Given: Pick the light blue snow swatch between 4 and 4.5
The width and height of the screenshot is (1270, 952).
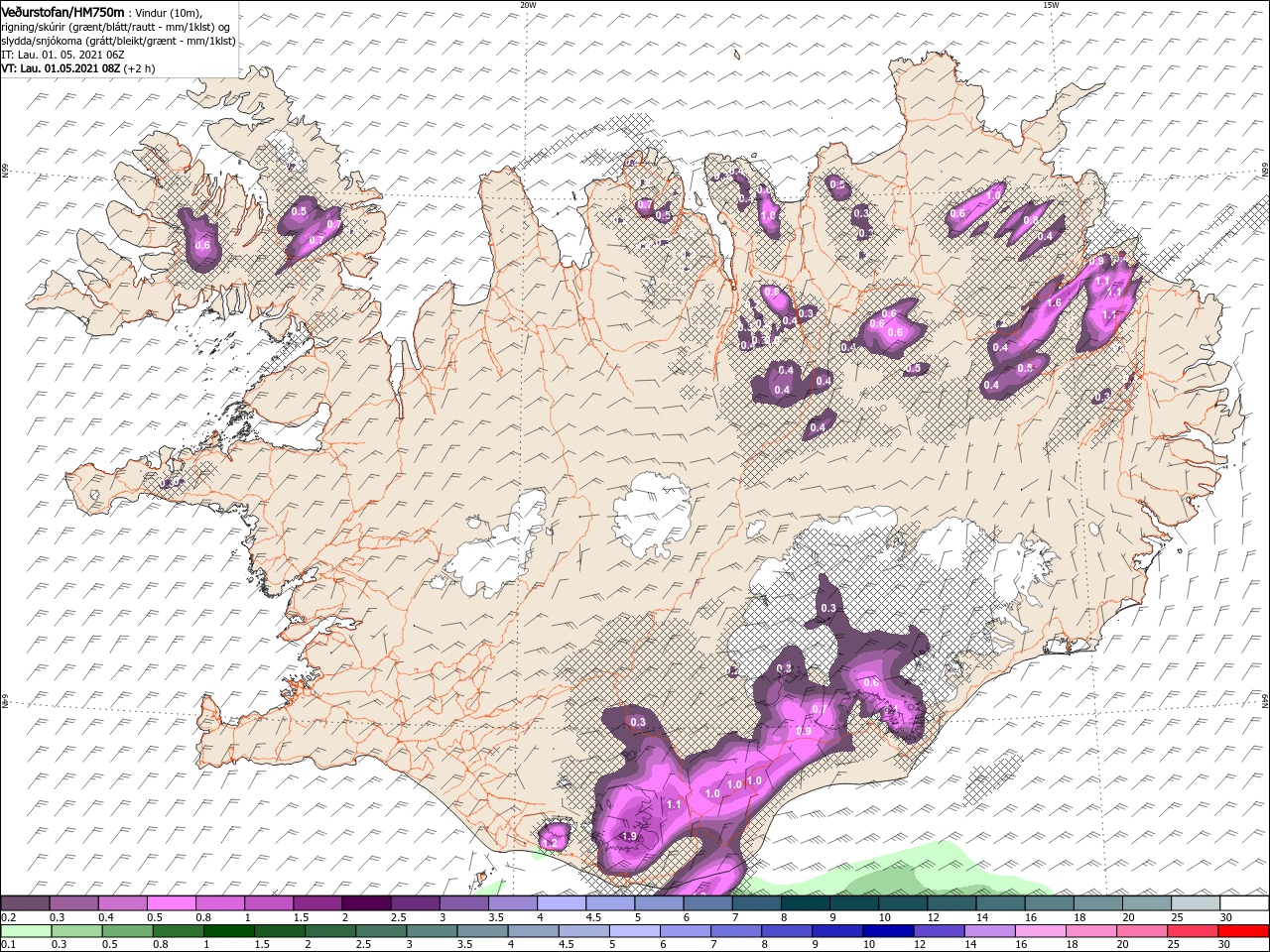Looking at the screenshot, I should coord(562,902).
